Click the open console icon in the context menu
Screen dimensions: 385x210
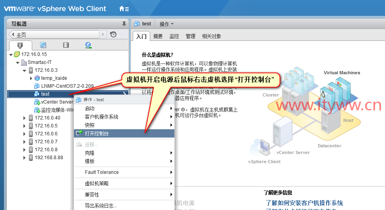pos(79,133)
